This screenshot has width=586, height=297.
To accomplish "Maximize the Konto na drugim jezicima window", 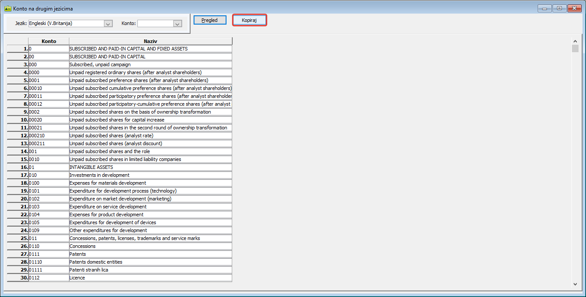I will point(559,8).
